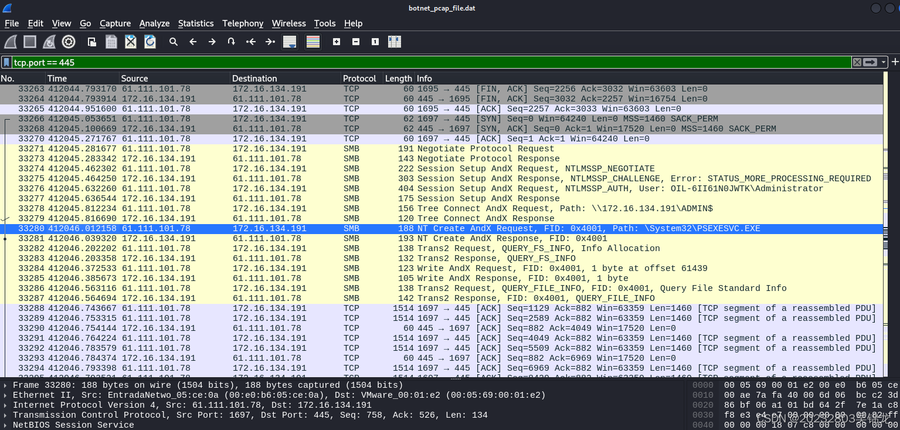
Task: Select packet 33281 NT Create AndX Response
Action: [441, 238]
